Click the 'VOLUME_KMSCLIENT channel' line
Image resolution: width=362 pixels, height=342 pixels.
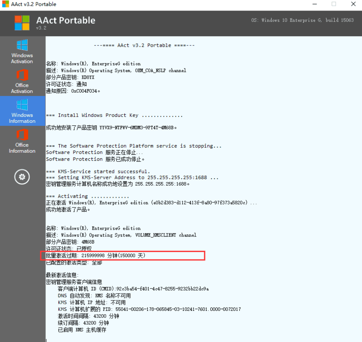tap(121, 235)
